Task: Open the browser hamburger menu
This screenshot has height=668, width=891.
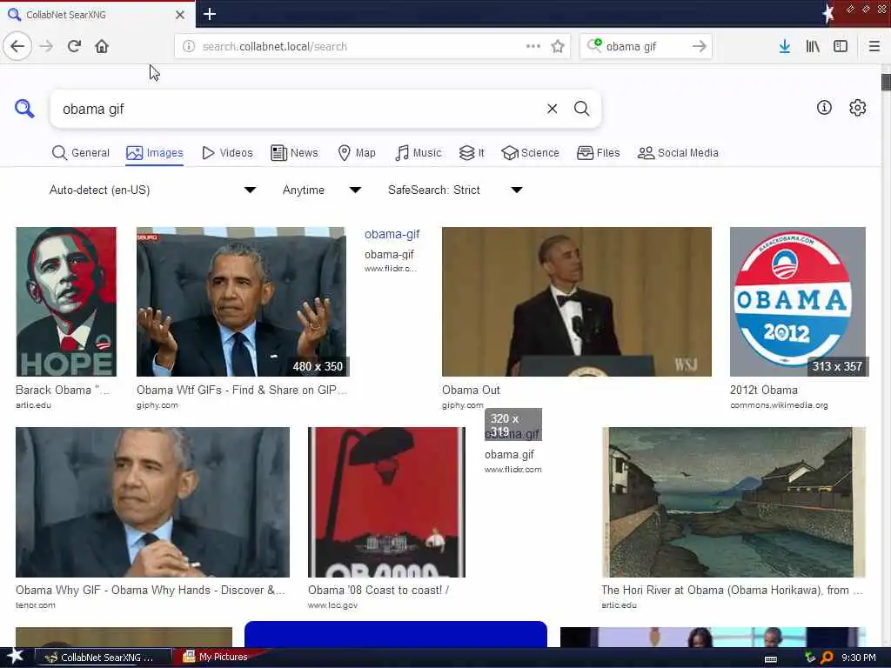Action: [874, 46]
